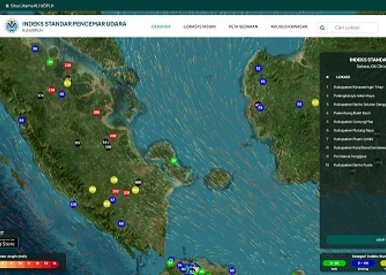
Task: Tap the App Store download badge
Action: coord(9,243)
